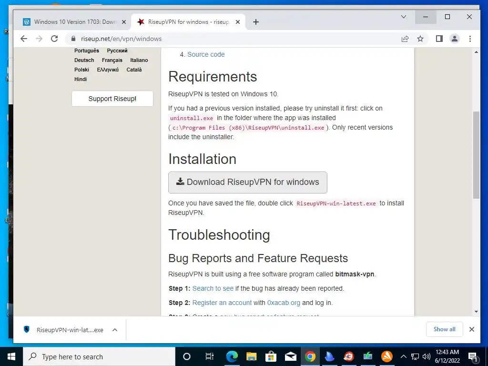
Task: Click the Support Riseup! button
Action: coord(112,99)
